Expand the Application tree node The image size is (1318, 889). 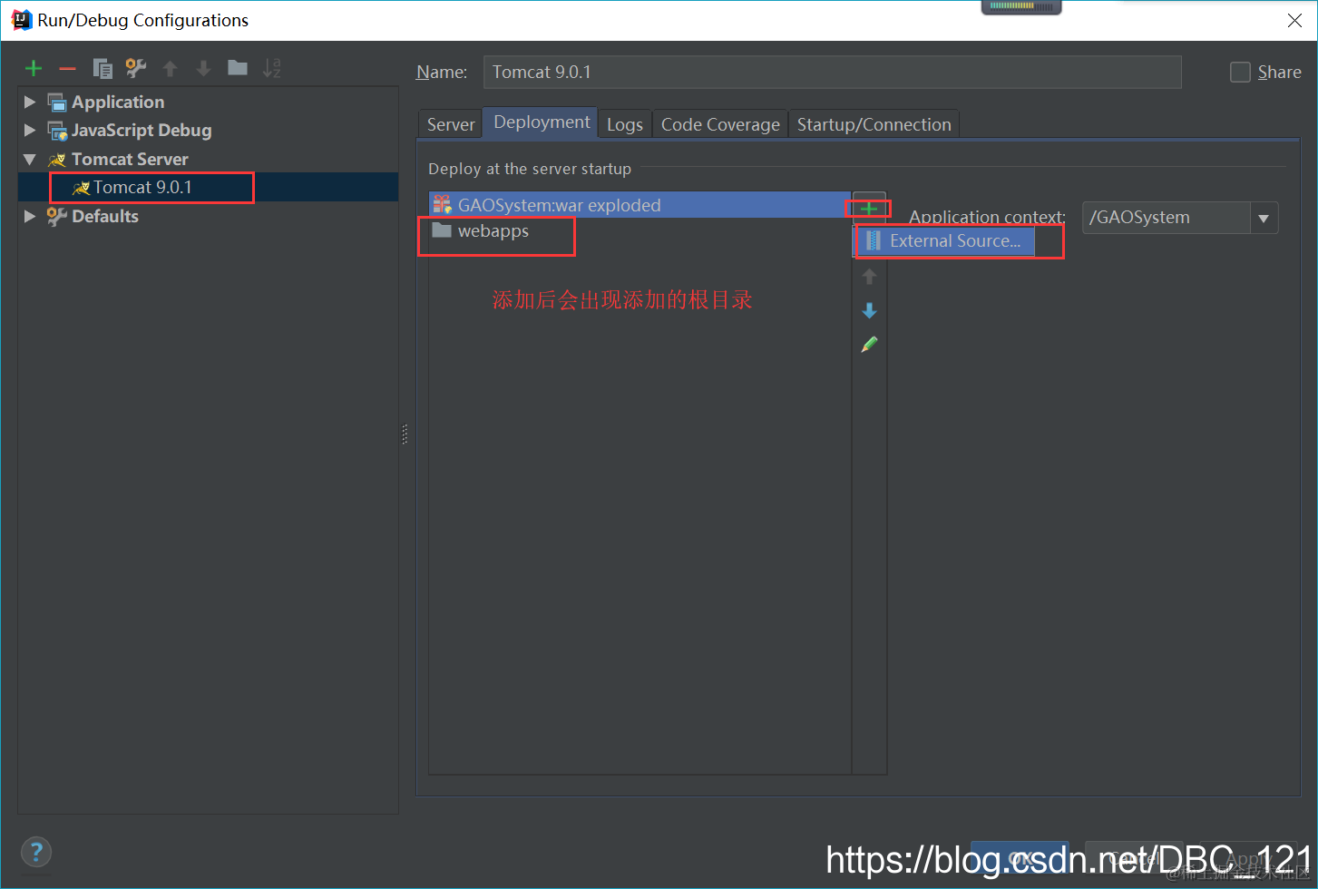click(30, 102)
